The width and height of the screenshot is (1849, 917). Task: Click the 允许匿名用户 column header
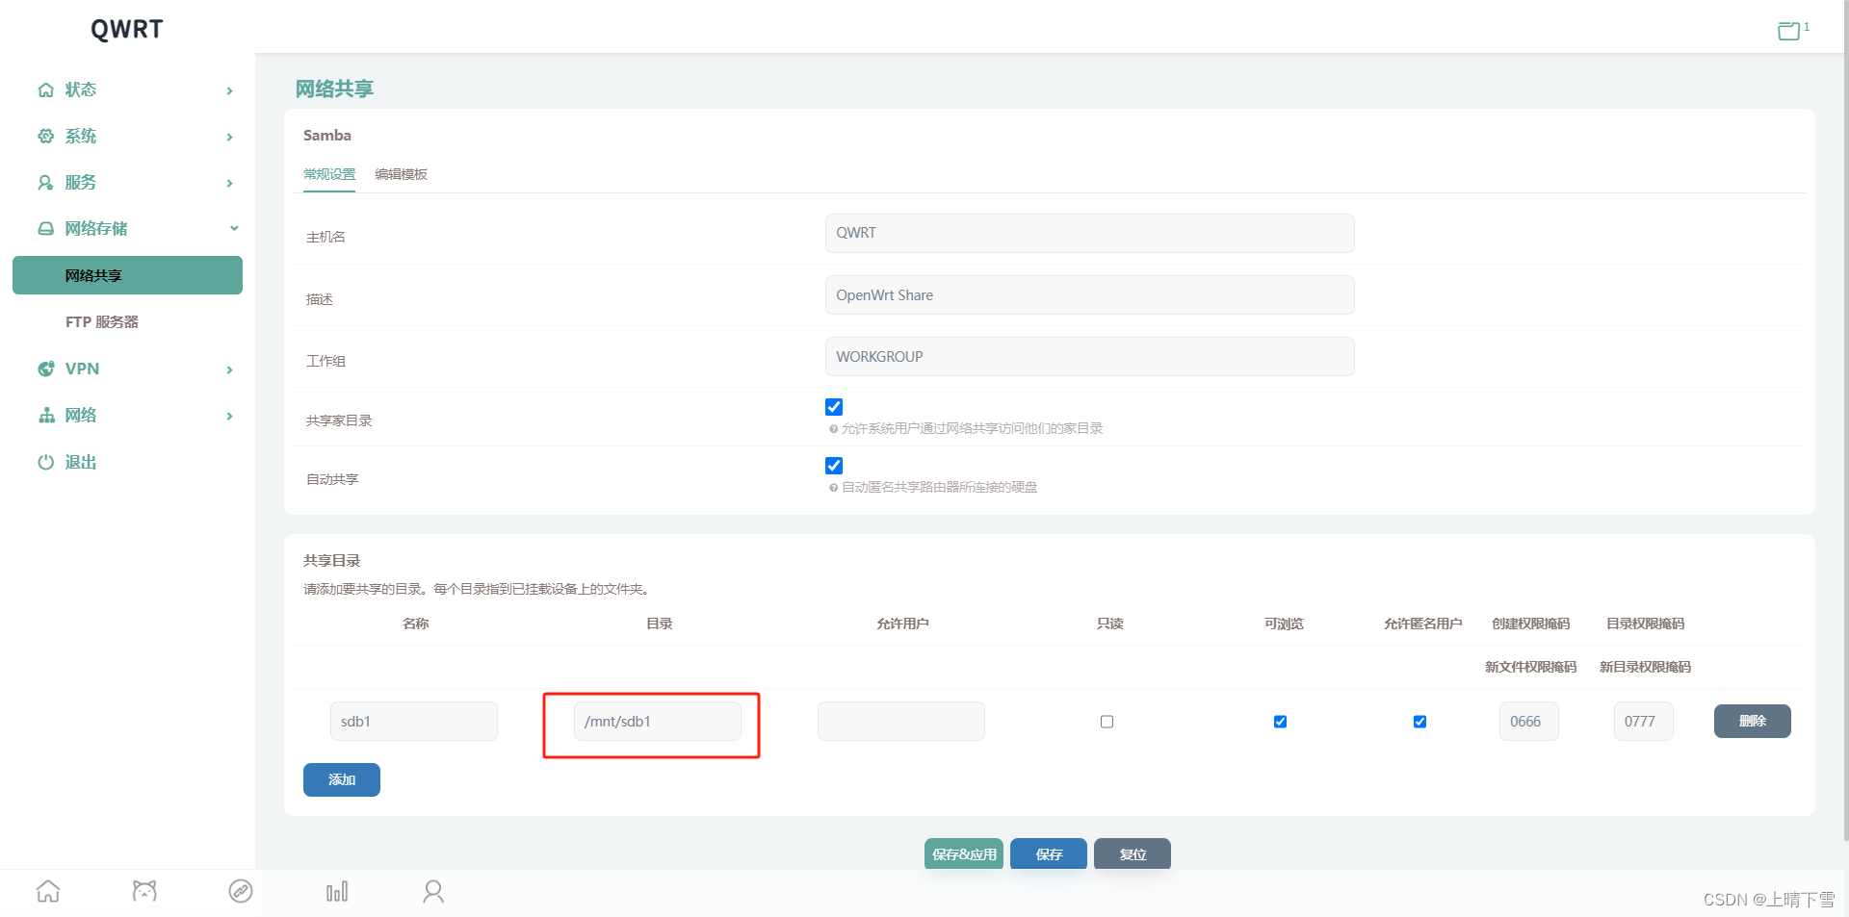pos(1422,624)
